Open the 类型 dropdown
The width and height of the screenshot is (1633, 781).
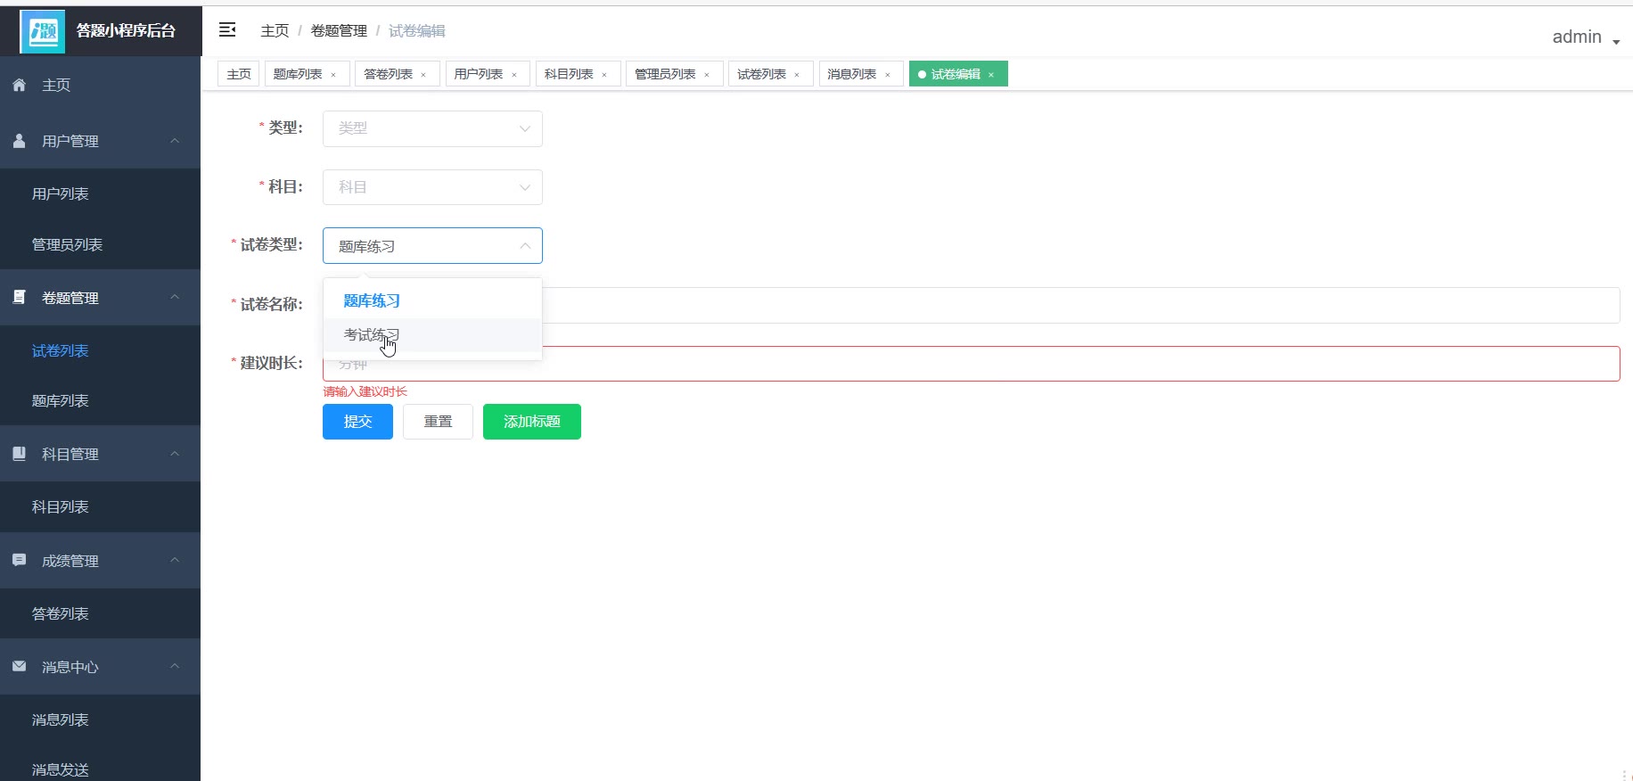(432, 128)
